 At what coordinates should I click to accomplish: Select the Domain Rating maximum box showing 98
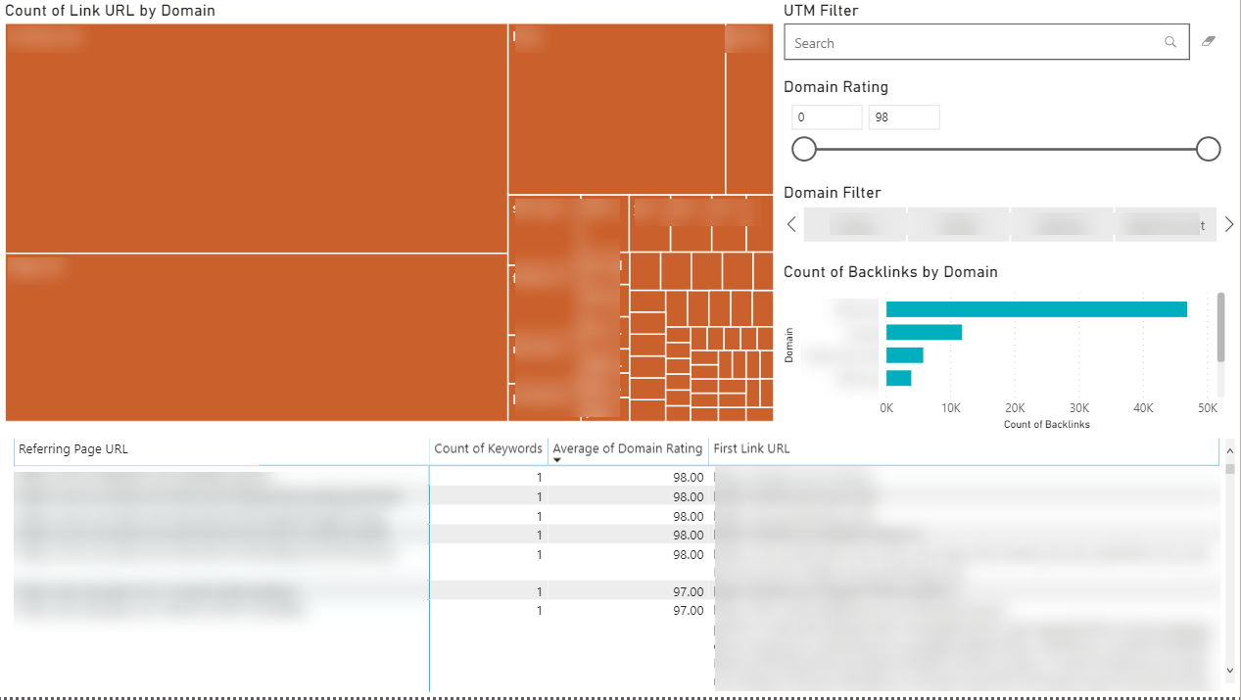(903, 117)
